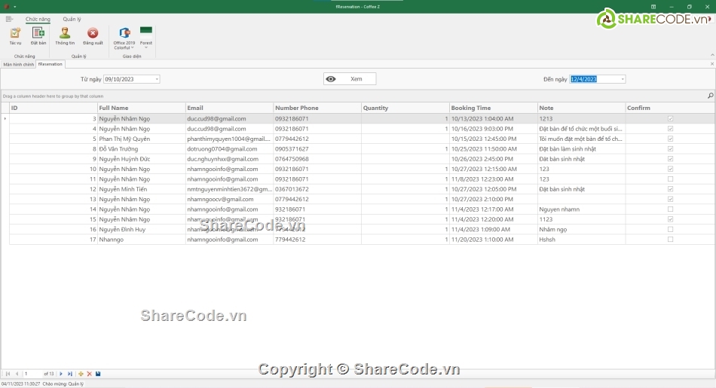Image resolution: width=716 pixels, height=388 pixels.
Task: Save changes with floppy disk icon
Action: (98, 374)
